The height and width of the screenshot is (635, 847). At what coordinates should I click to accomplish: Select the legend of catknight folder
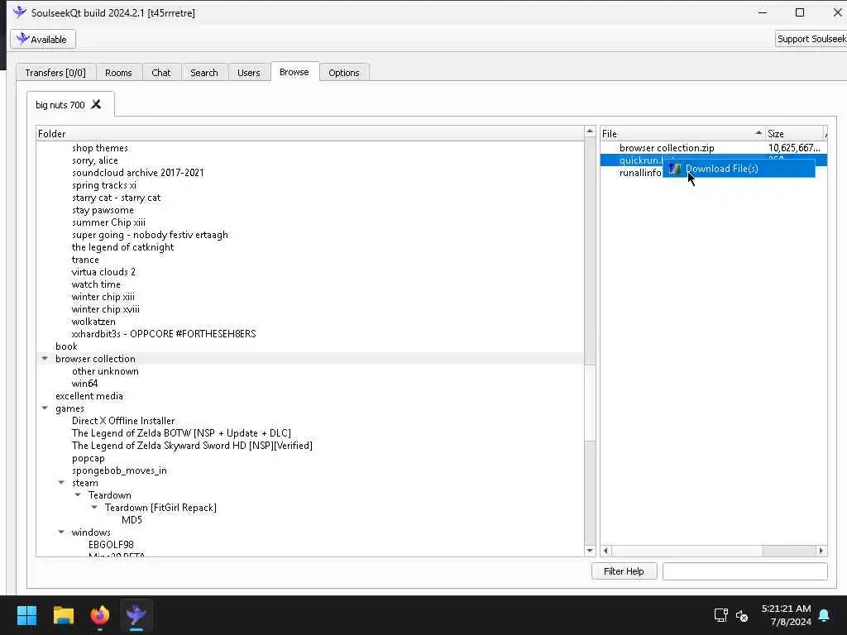click(122, 247)
